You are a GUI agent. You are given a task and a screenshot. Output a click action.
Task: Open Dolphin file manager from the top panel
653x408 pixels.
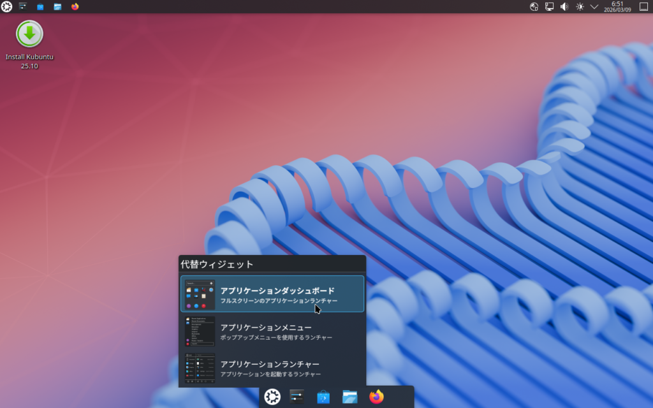click(x=57, y=6)
